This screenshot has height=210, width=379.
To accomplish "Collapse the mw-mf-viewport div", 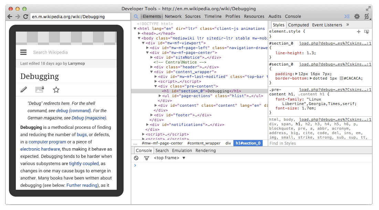I will [x=143, y=43].
